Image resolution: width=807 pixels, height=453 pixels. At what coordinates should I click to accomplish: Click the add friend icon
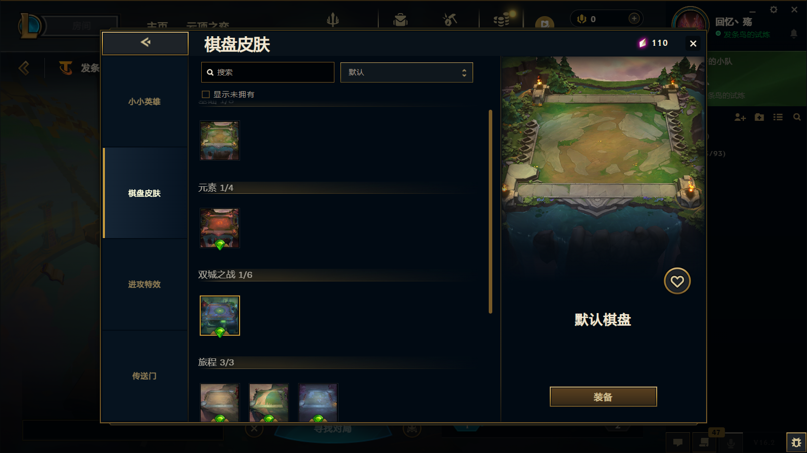740,117
